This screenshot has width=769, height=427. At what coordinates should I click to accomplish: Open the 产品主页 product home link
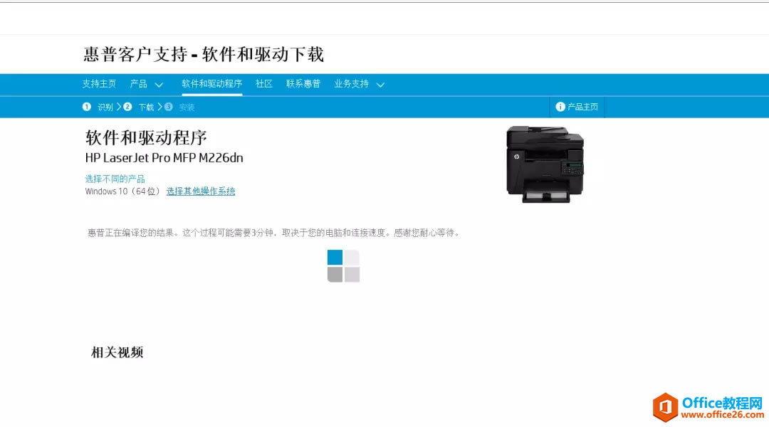(x=582, y=107)
